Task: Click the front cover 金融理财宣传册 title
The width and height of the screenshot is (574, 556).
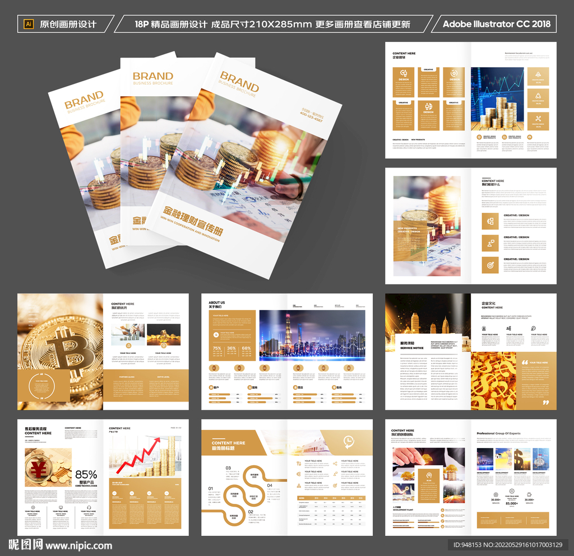Action: (193, 221)
